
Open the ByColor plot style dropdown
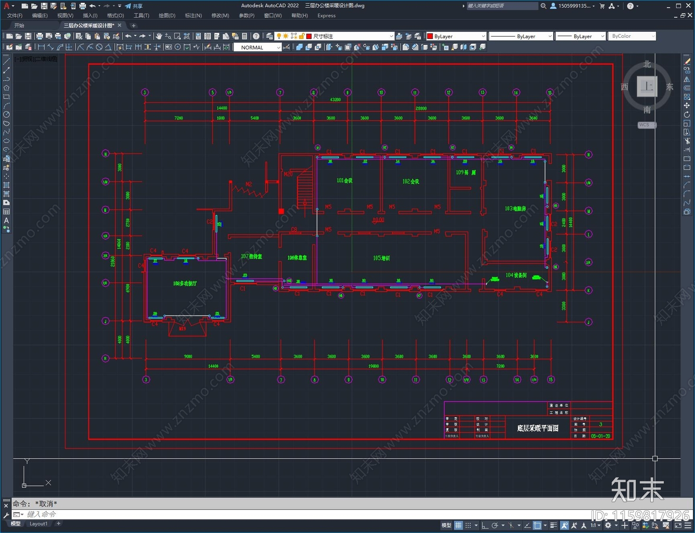632,36
